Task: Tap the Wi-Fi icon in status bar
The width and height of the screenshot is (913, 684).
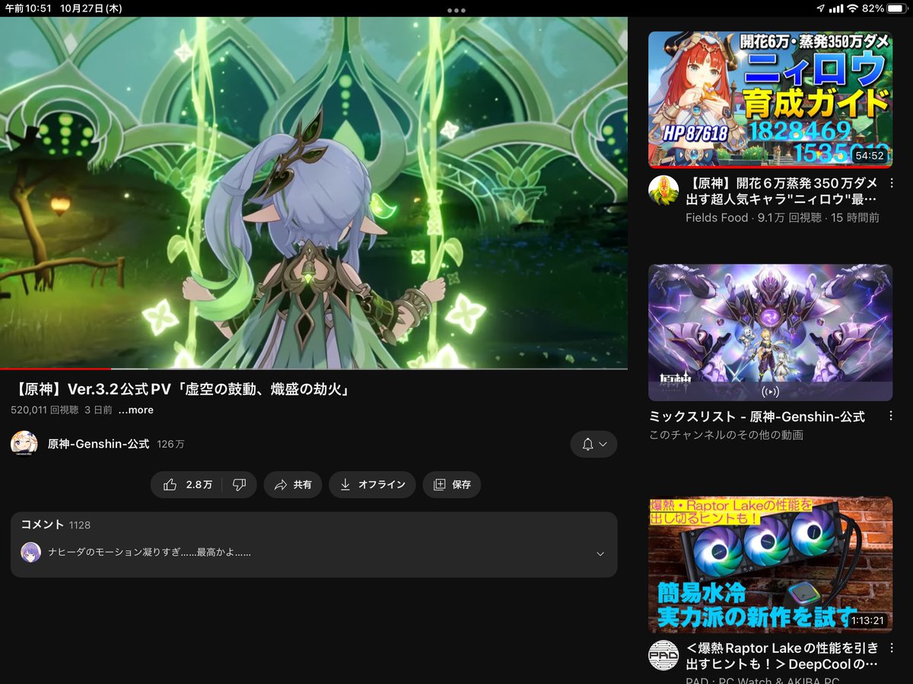Action: point(853,8)
